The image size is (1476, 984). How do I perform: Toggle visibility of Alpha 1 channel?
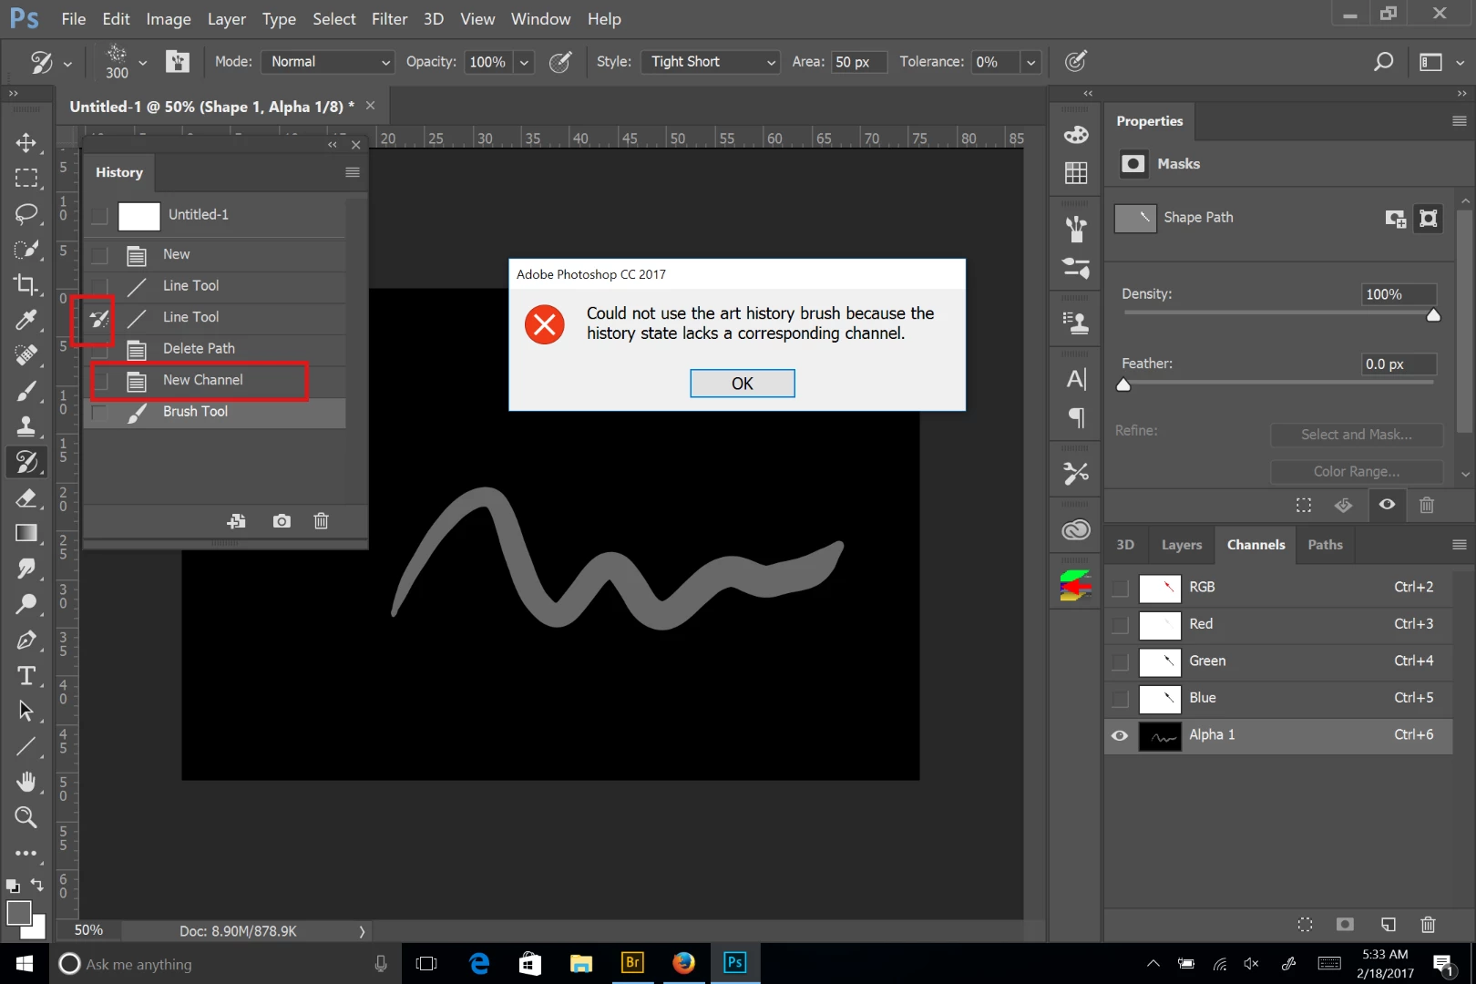coord(1120,735)
